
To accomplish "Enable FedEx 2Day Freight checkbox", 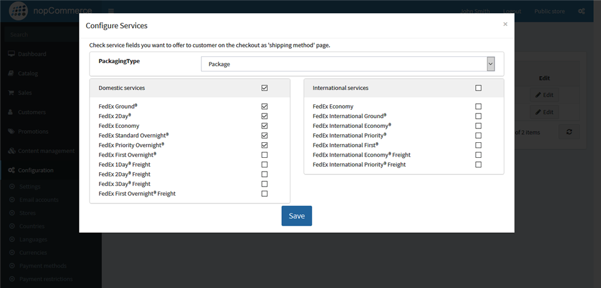I will [264, 175].
